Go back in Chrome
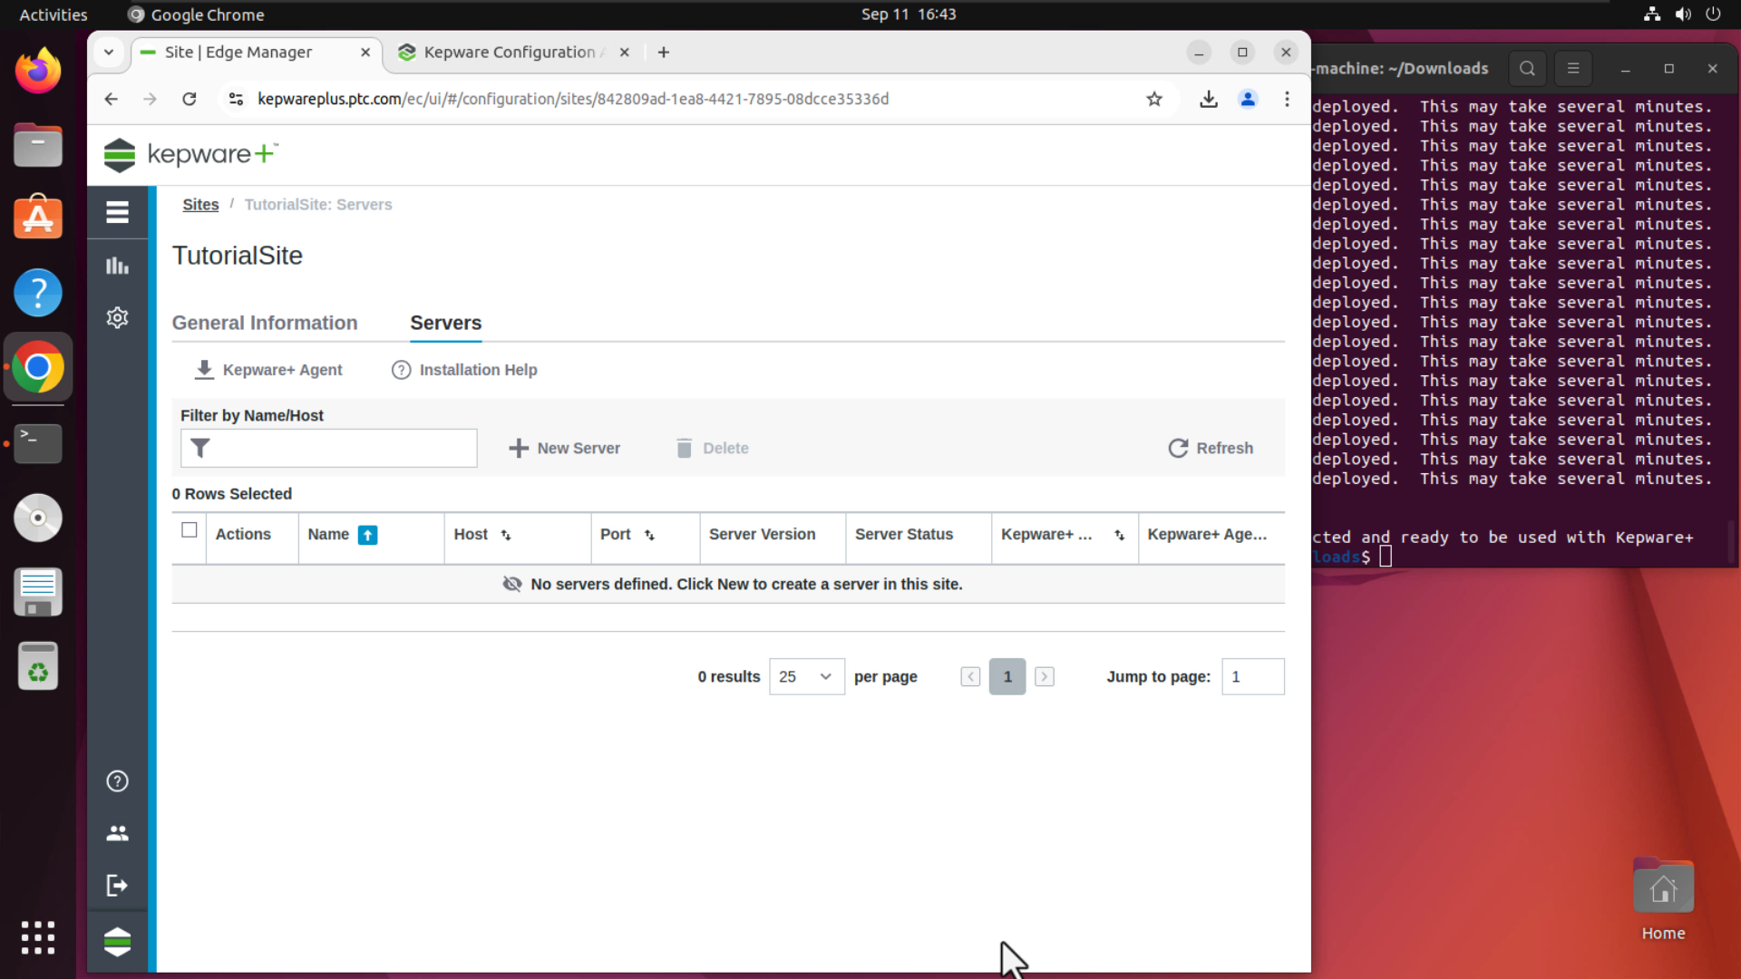 coord(111,99)
